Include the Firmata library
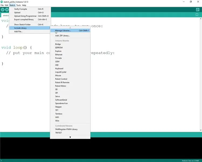The height and width of the screenshot is (162, 202). point(70,58)
